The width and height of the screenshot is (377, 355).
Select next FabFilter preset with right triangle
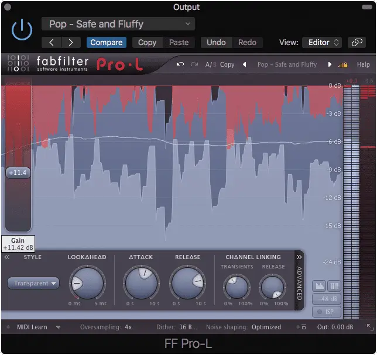click(330, 64)
